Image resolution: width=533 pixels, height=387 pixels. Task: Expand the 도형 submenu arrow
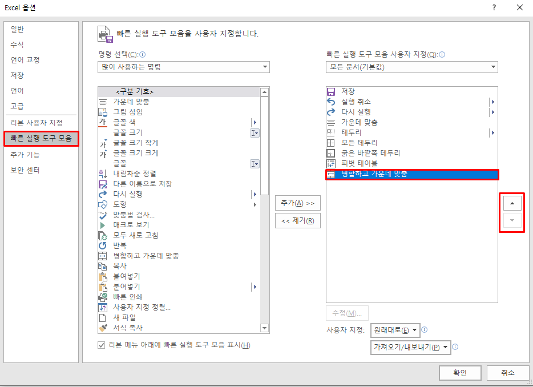coord(255,205)
